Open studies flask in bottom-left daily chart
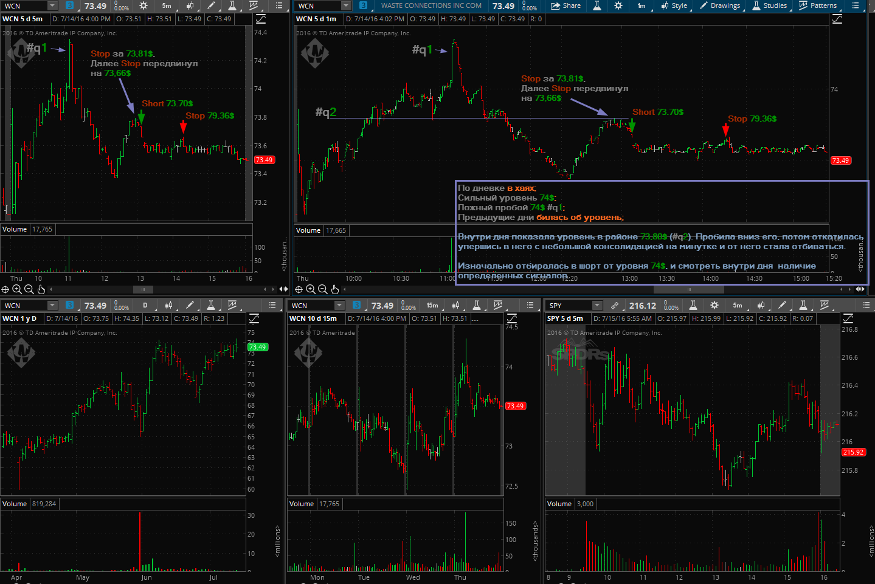The height and width of the screenshot is (584, 875). point(211,305)
